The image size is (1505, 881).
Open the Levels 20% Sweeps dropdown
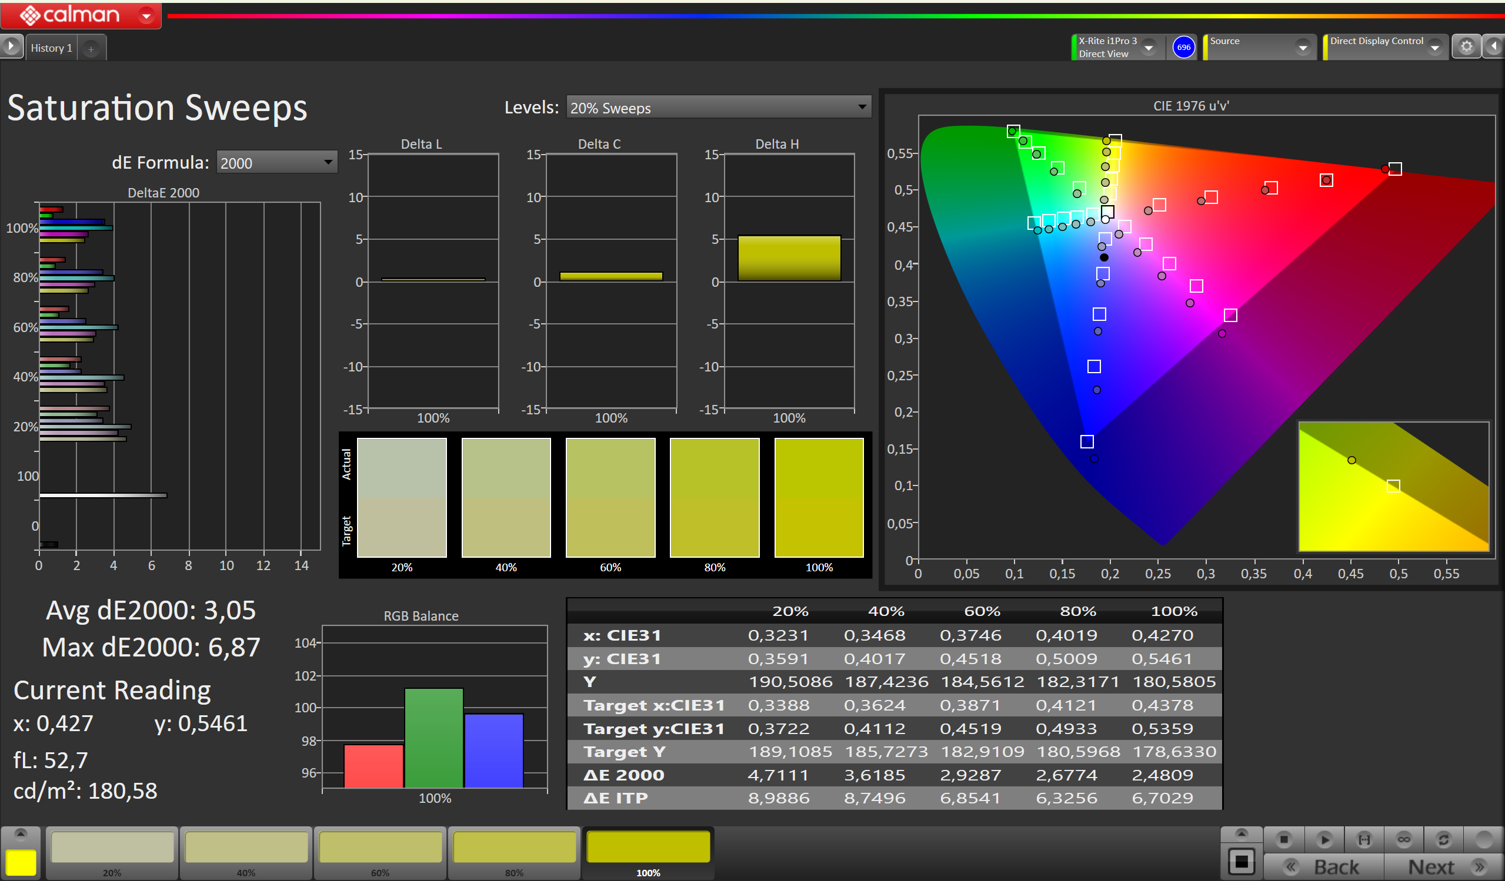[x=719, y=108]
